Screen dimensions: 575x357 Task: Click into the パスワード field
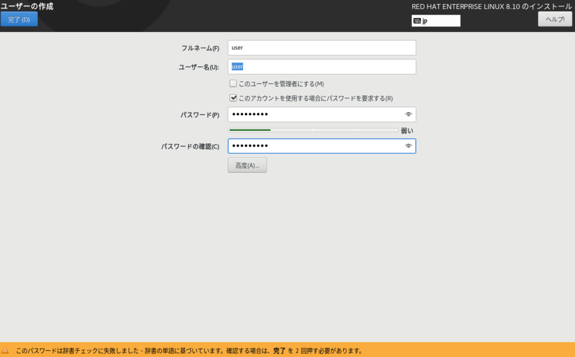314,115
